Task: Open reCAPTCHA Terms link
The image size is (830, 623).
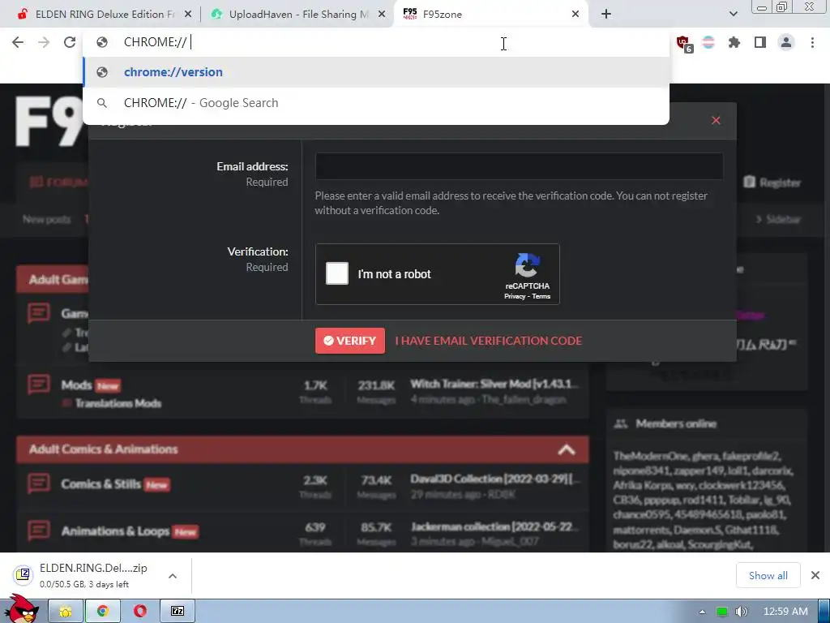Action: coord(541,297)
